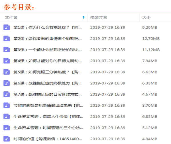Toggle sort order with blue arrow

84,18
